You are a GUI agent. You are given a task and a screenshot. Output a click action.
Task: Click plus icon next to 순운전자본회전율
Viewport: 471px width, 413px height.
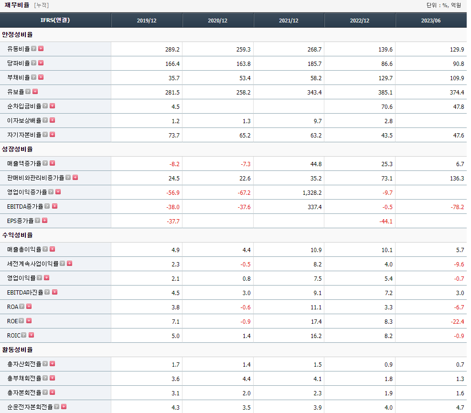coord(64,407)
